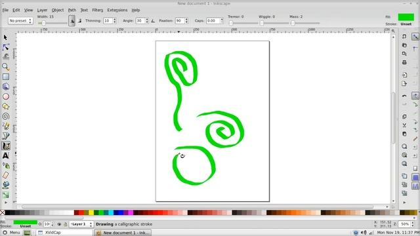Toggle the snap to guides button
420x236 pixels.
pos(415,186)
